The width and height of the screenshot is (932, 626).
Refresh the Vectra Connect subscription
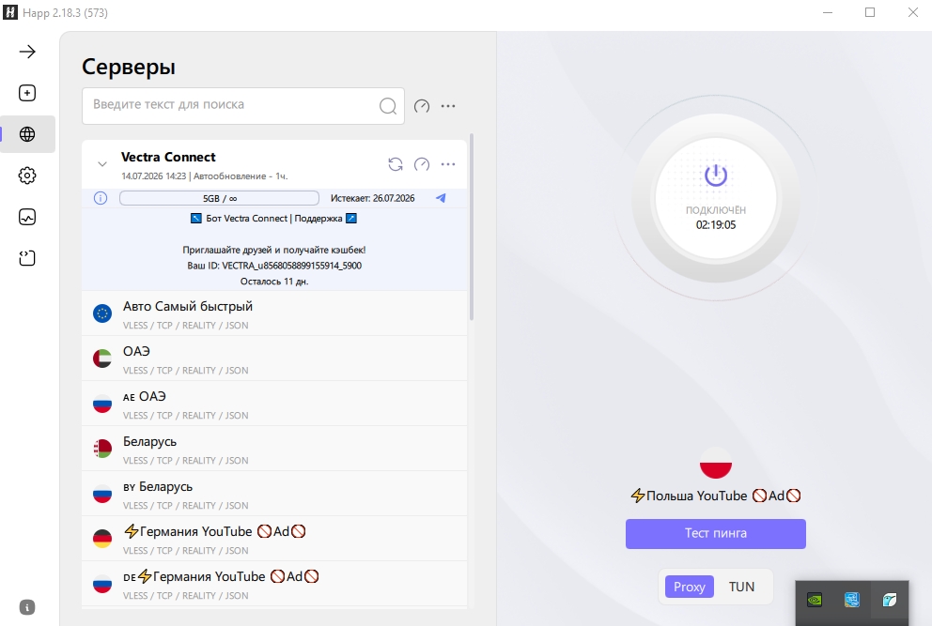(396, 164)
